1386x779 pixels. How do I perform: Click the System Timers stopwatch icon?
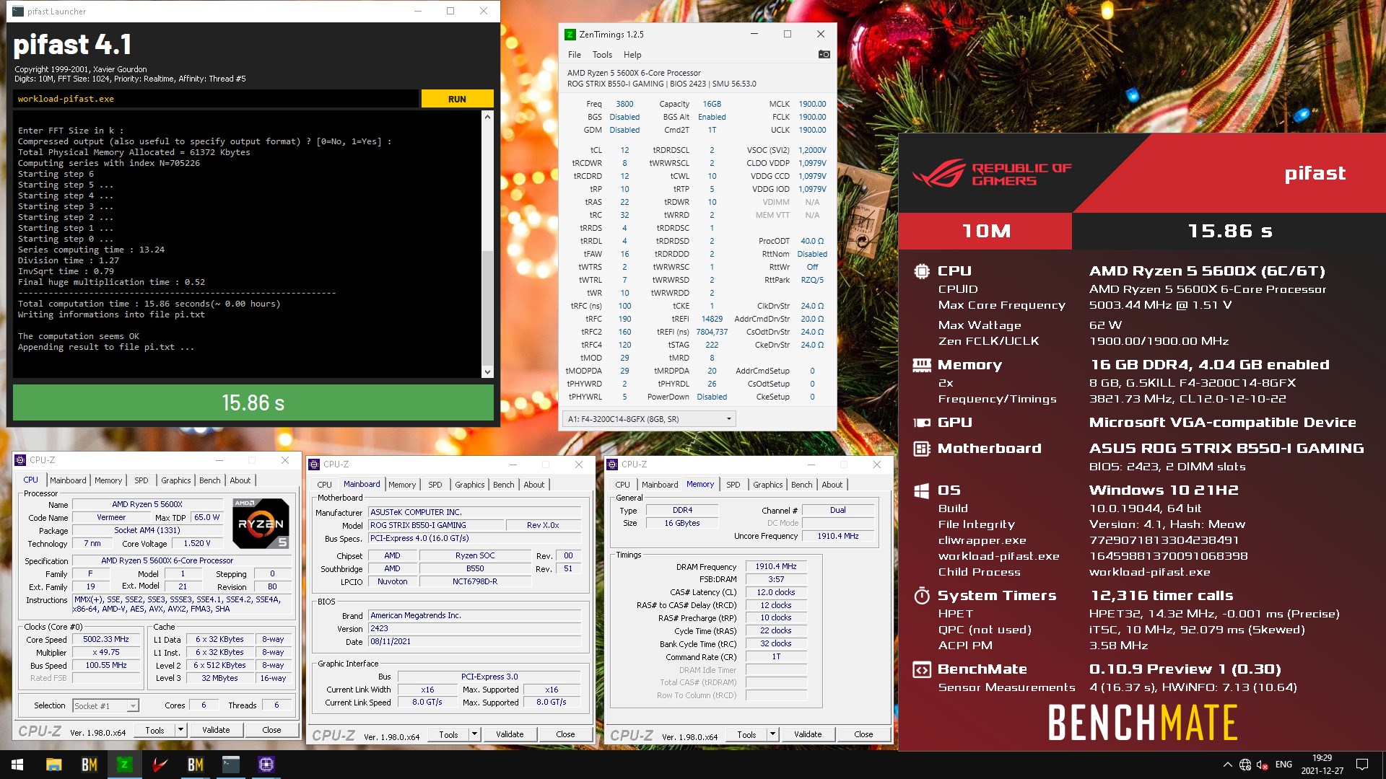(921, 596)
